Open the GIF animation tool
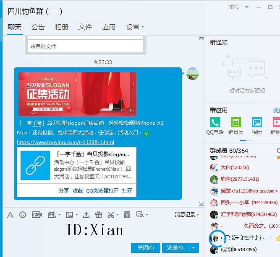Viewport: 280px width, 257px height. pos(37,215)
